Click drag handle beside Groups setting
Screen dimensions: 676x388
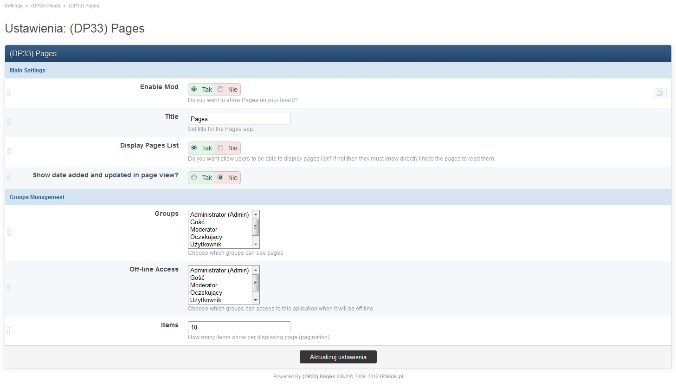(9, 233)
